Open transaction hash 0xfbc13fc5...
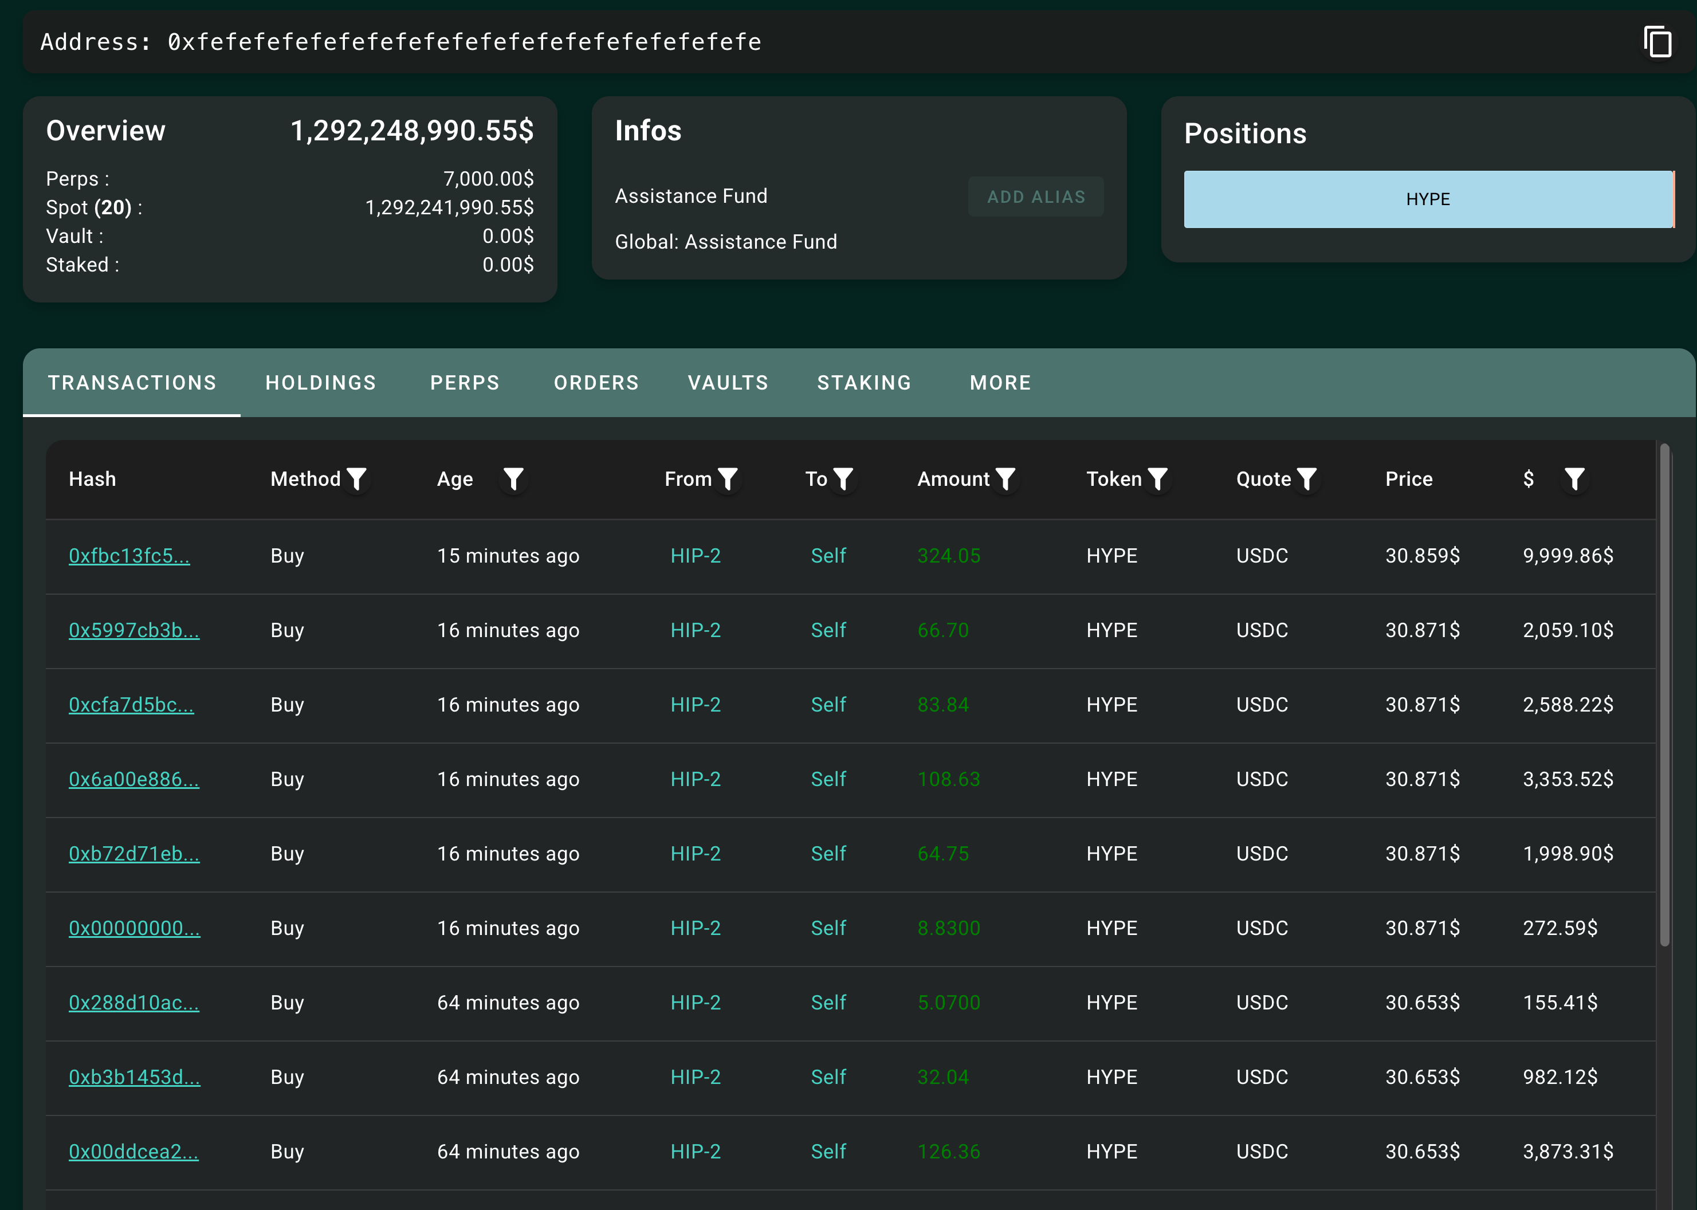This screenshot has height=1210, width=1697. click(x=129, y=556)
